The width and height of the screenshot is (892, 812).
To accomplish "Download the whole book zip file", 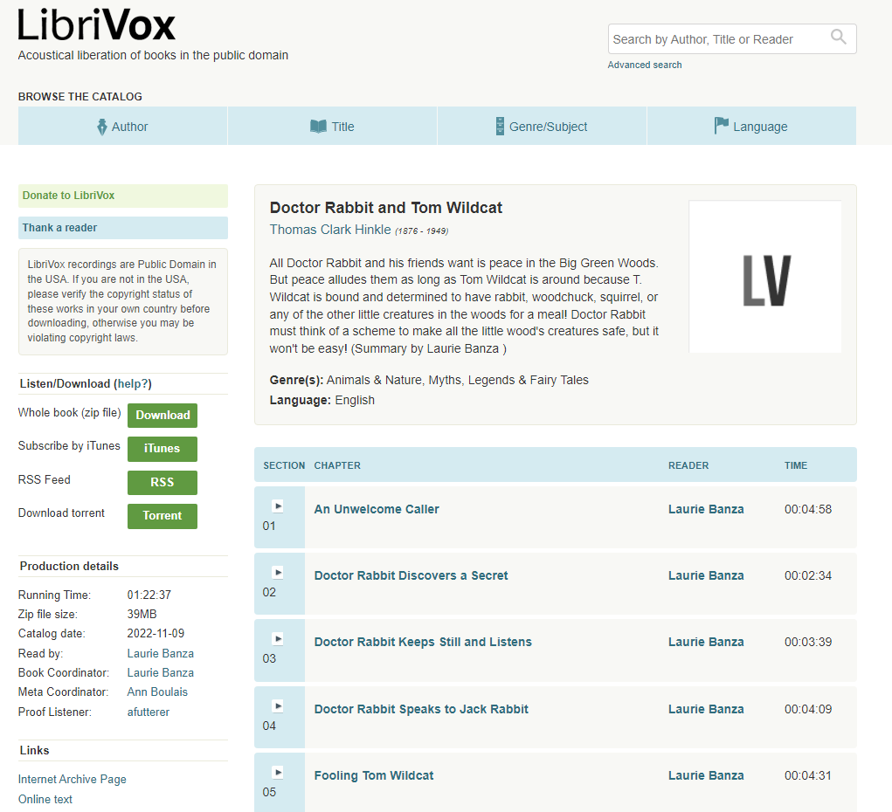I will pyautogui.click(x=162, y=415).
